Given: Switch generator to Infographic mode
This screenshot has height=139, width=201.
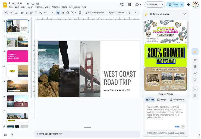Looking at the screenshot, I should tap(177, 100).
